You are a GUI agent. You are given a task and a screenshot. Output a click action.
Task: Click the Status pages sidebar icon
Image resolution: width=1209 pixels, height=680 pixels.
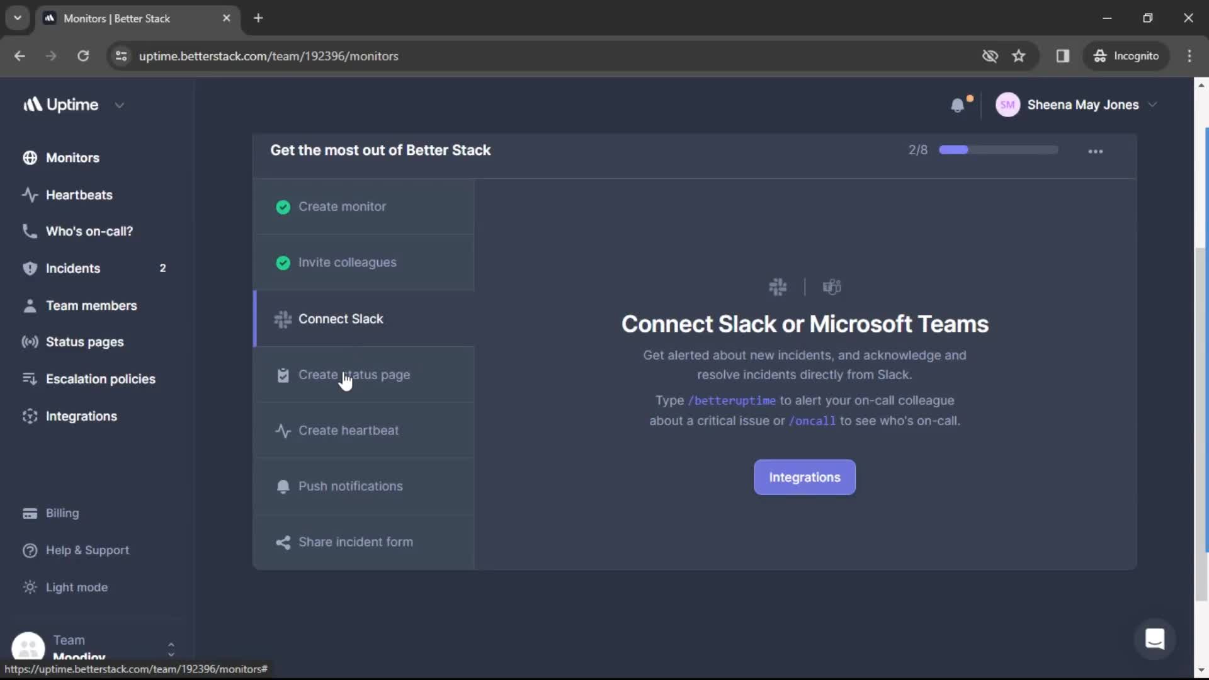point(29,342)
